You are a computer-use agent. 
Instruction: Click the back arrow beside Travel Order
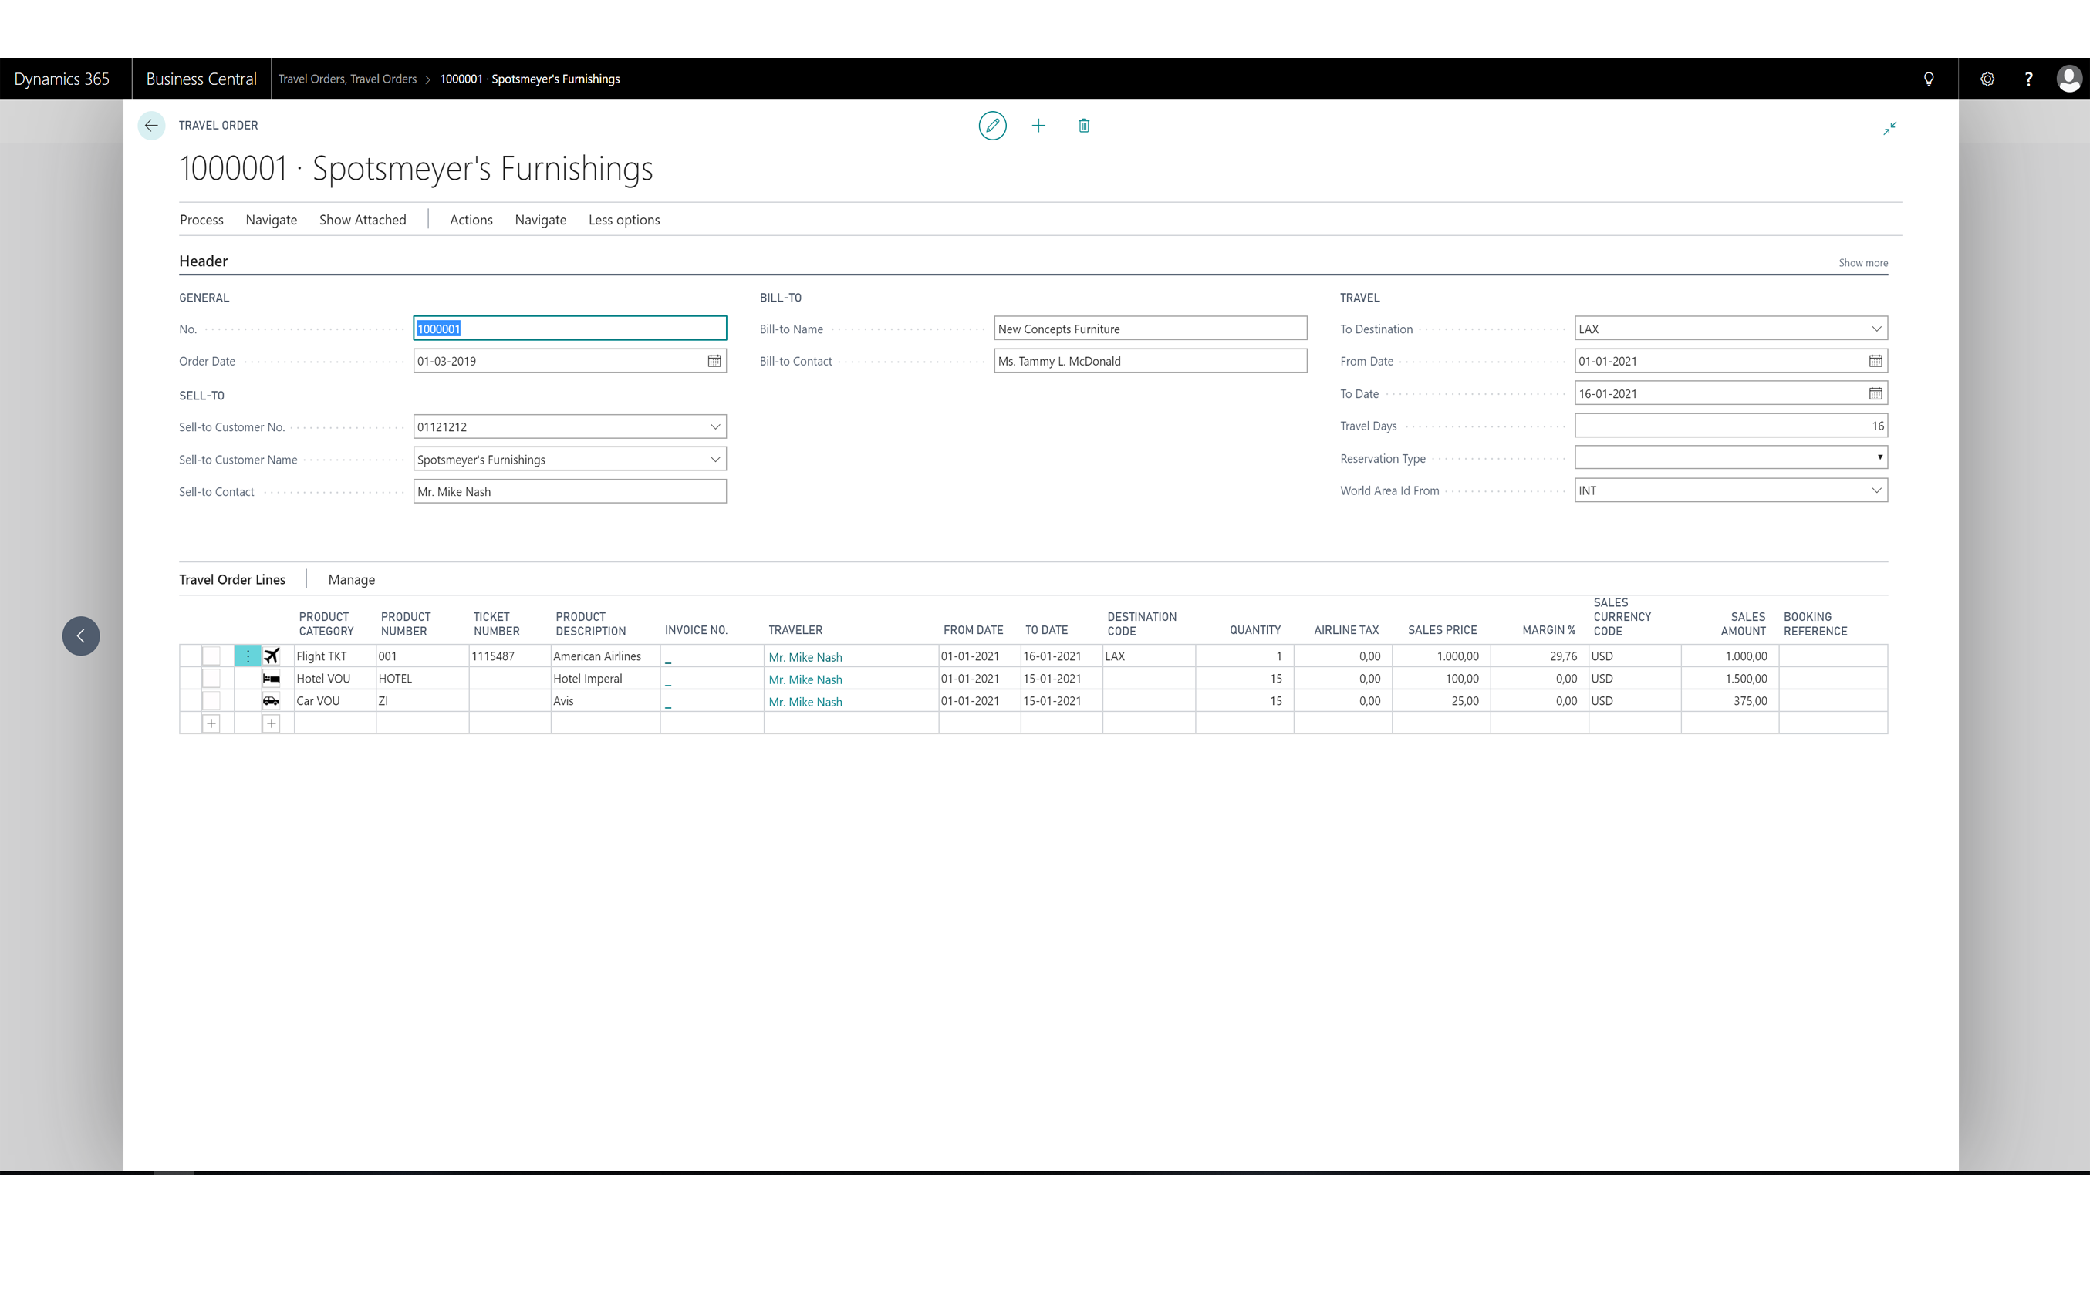[x=151, y=126]
